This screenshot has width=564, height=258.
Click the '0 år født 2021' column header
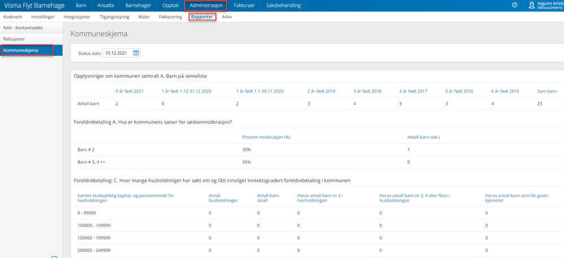pyautogui.click(x=129, y=91)
